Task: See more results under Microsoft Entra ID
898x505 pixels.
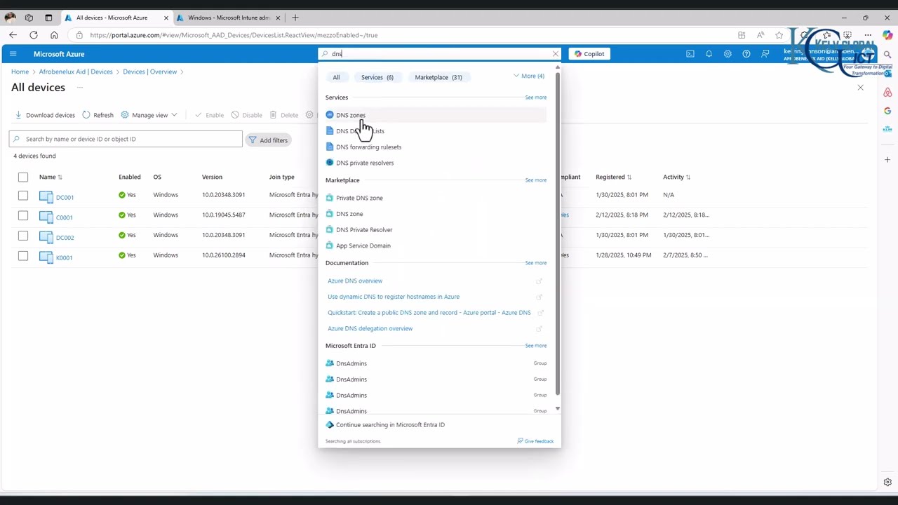Action: [535, 346]
